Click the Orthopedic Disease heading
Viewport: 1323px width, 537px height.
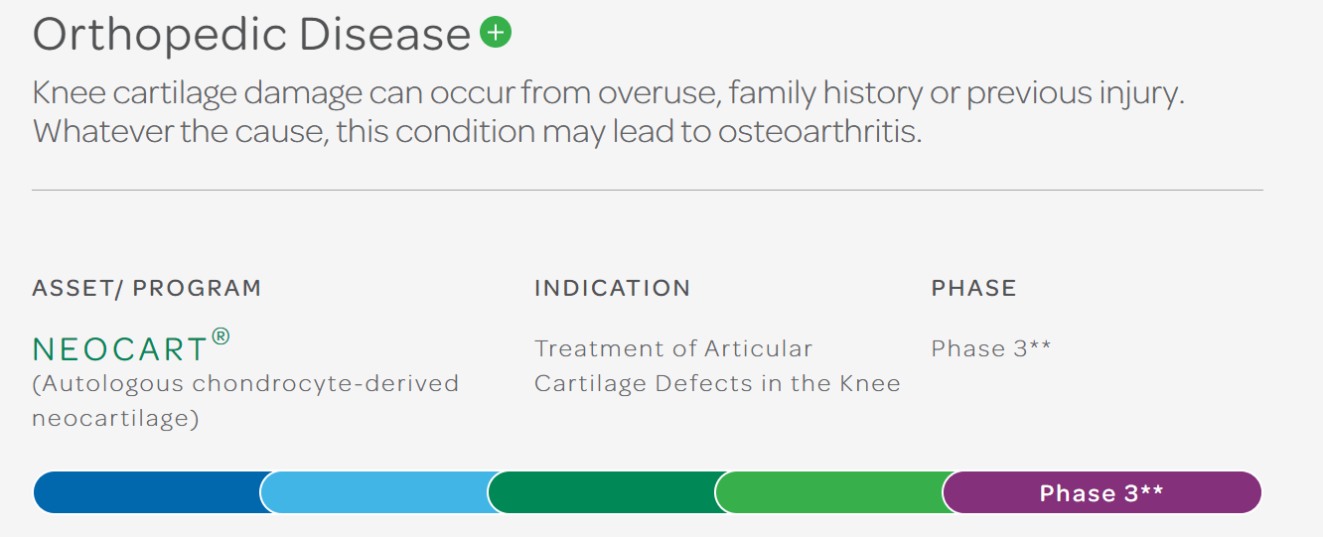tap(251, 35)
